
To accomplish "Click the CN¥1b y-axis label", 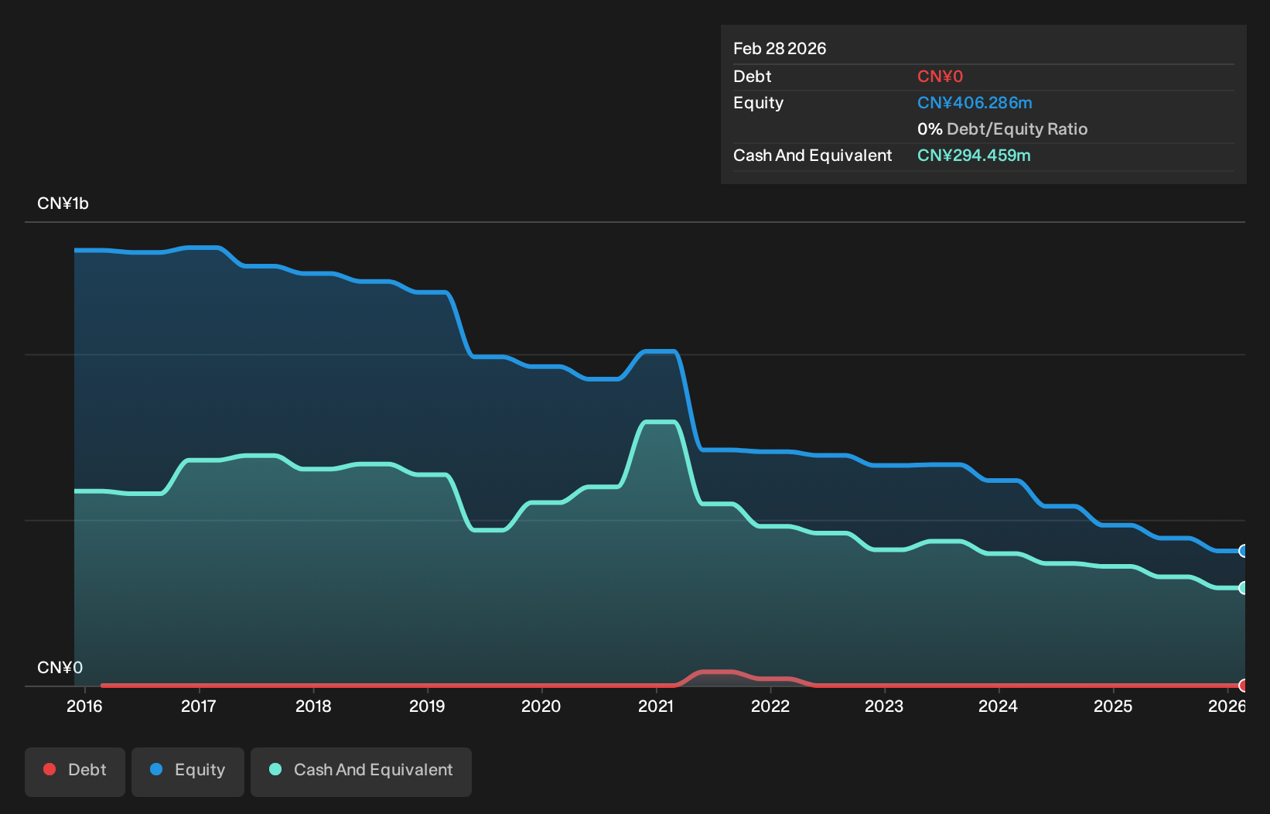I will coord(63,203).
